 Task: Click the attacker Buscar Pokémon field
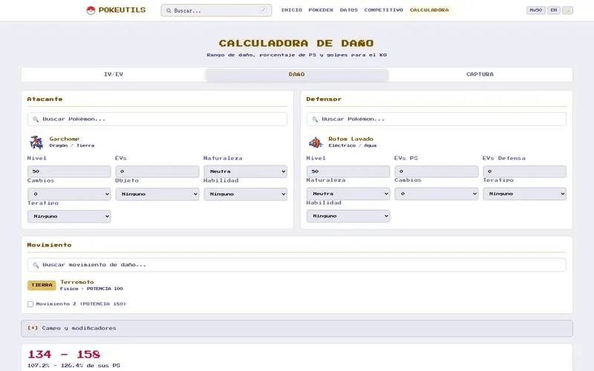[x=157, y=119]
